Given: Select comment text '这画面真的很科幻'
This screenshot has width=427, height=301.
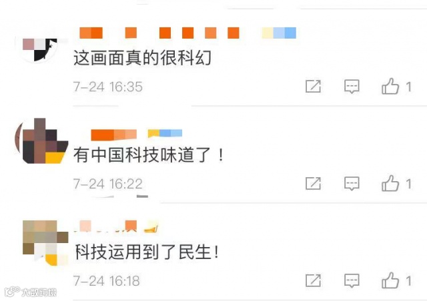Looking at the screenshot, I should point(142,58).
